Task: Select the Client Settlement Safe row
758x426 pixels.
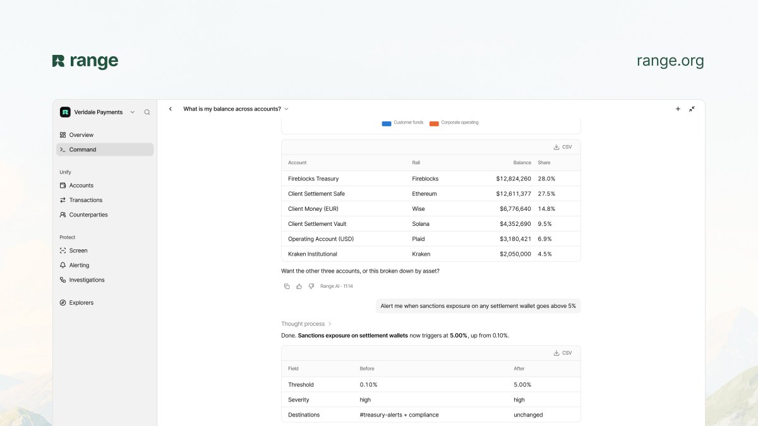Action: coord(431,194)
